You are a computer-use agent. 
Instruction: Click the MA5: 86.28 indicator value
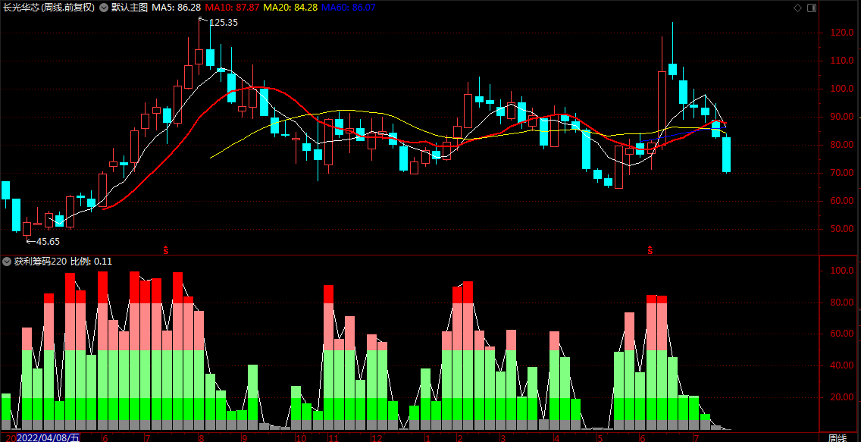pos(177,8)
